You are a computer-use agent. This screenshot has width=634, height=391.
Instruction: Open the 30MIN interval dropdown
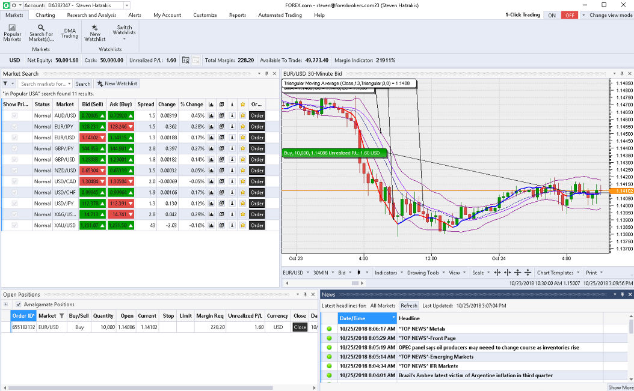coord(324,273)
